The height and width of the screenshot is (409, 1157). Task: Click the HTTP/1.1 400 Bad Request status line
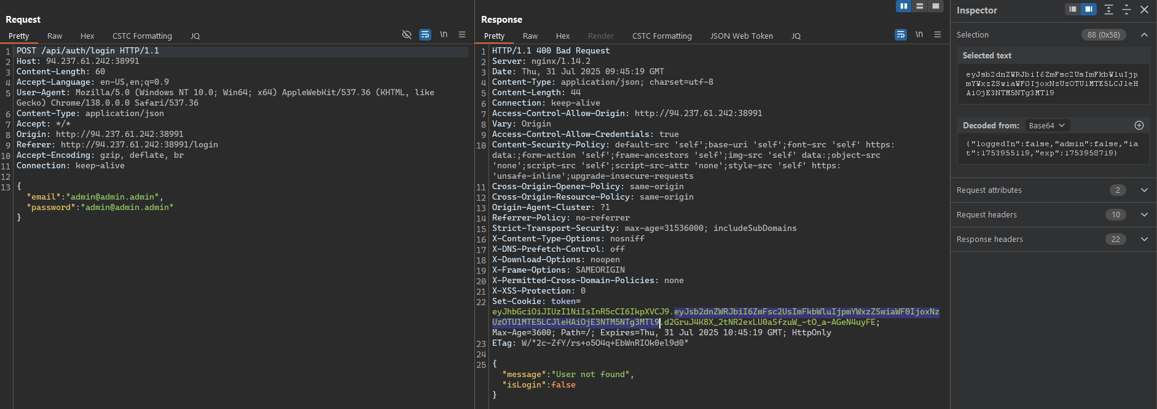tap(551, 51)
